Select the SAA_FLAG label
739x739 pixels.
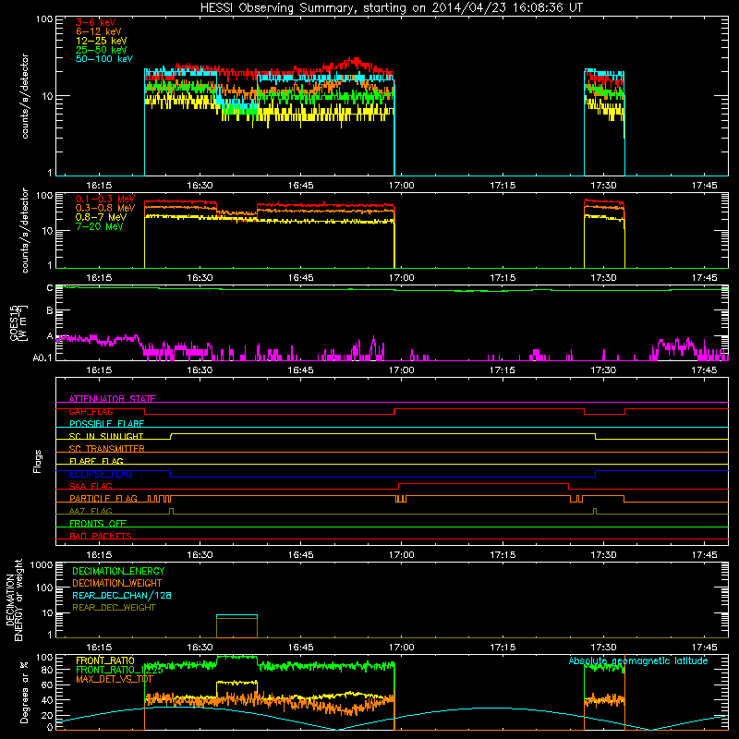click(91, 486)
